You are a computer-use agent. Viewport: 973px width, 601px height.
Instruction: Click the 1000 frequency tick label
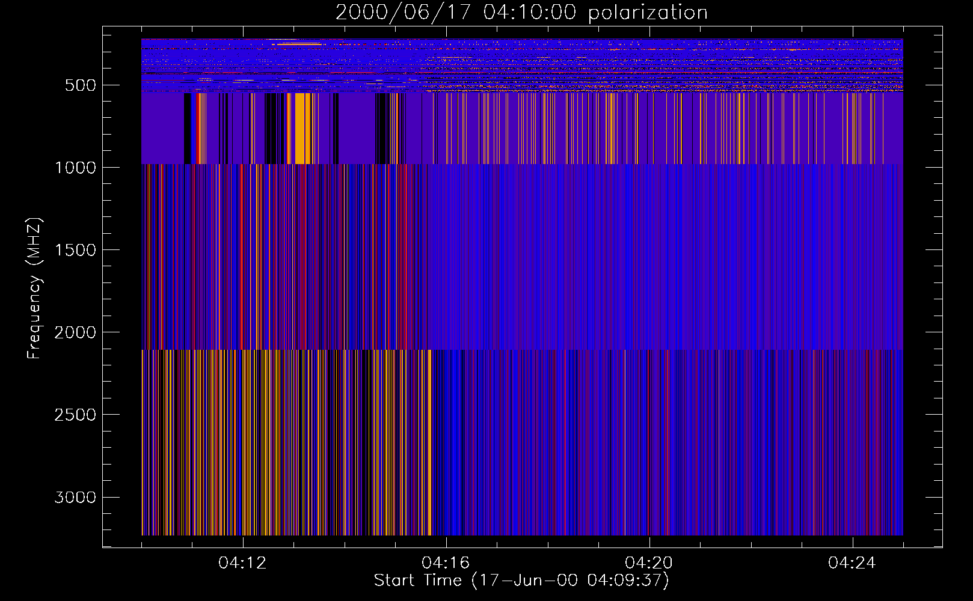pyautogui.click(x=75, y=168)
